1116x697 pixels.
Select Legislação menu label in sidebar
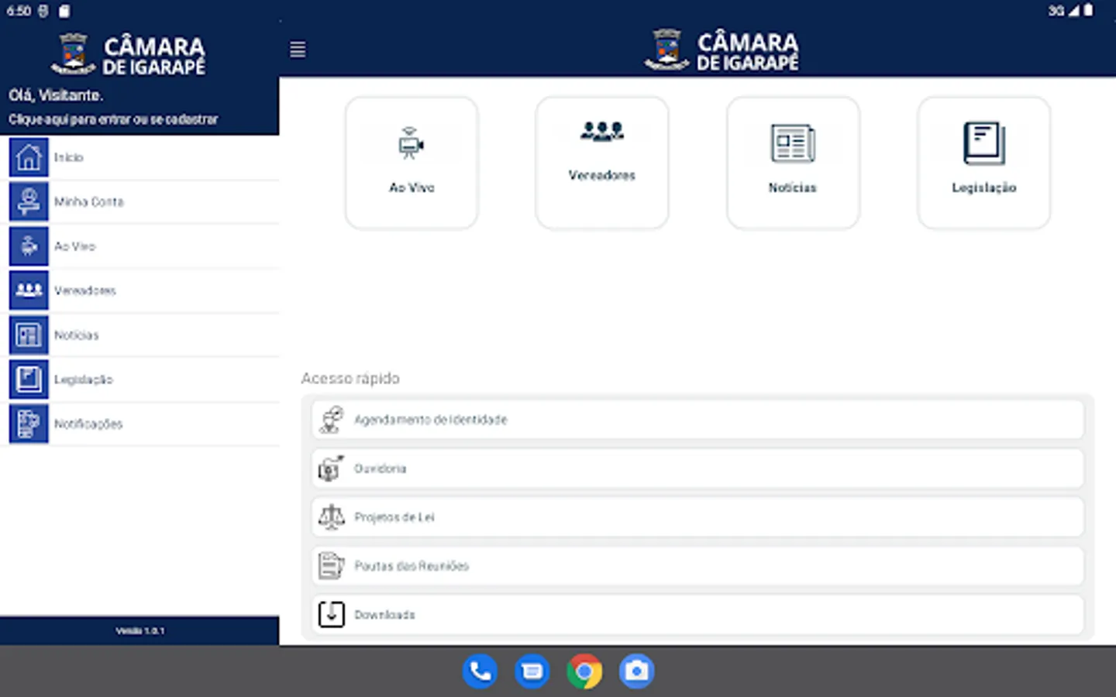tap(84, 379)
